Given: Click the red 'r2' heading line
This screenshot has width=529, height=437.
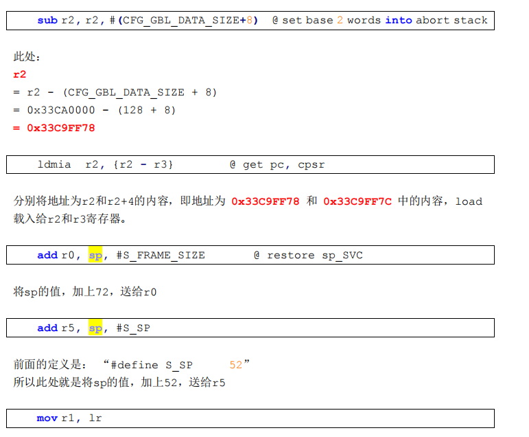Looking at the screenshot, I should [x=20, y=74].
